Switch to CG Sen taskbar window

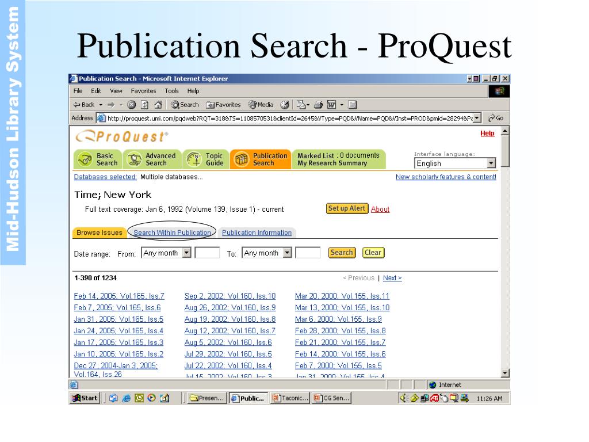click(x=332, y=398)
